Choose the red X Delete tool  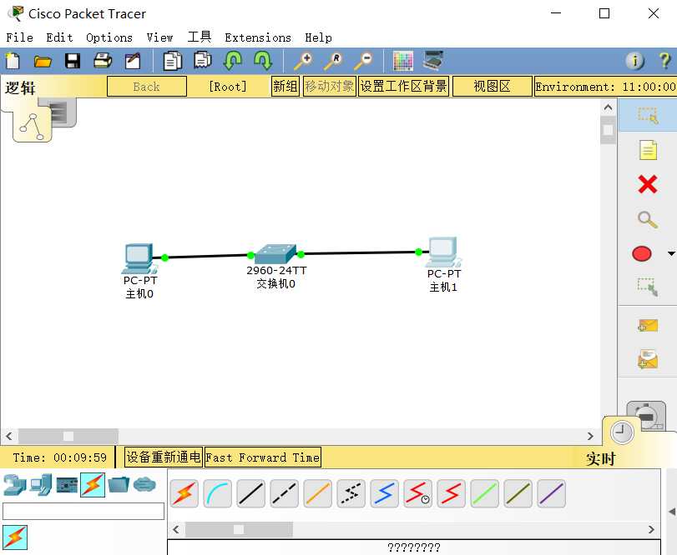[x=648, y=184]
